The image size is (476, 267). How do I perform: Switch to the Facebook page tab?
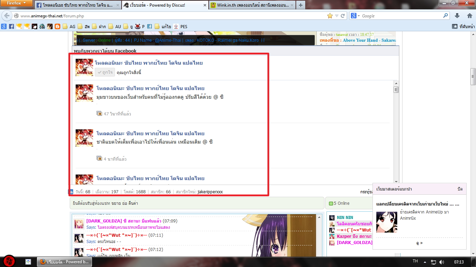pyautogui.click(x=78, y=6)
